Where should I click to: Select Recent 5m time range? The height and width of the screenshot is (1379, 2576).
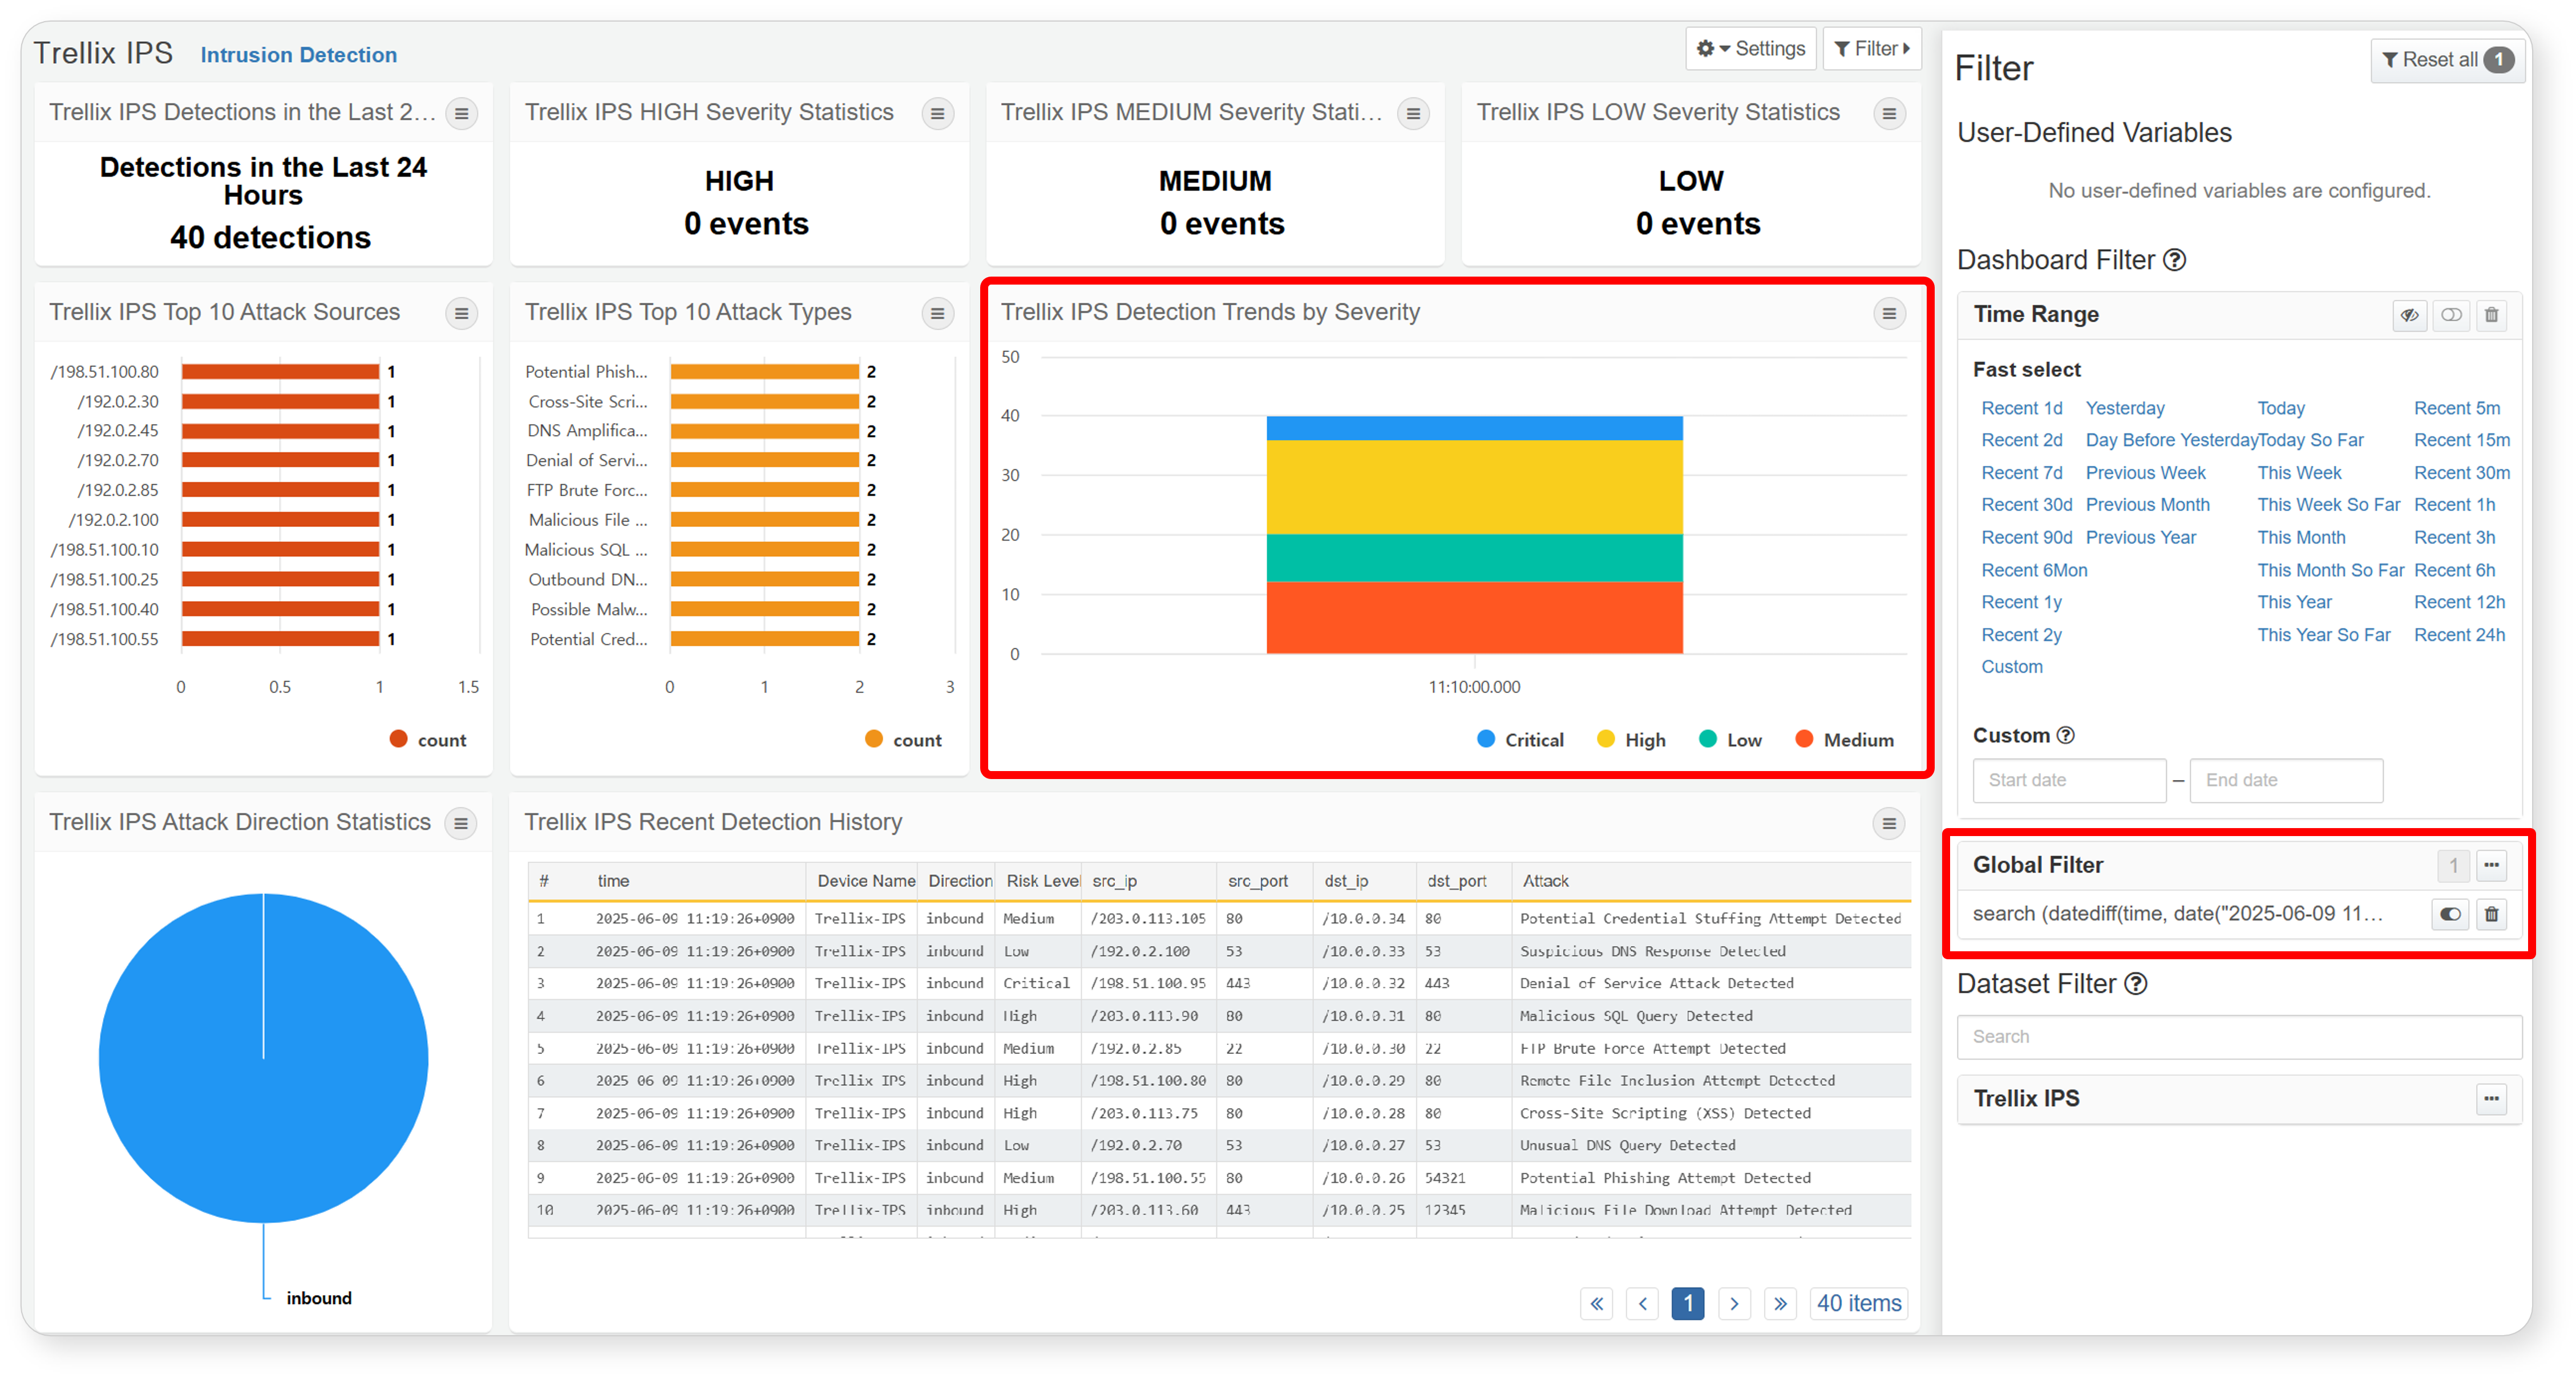point(2457,409)
